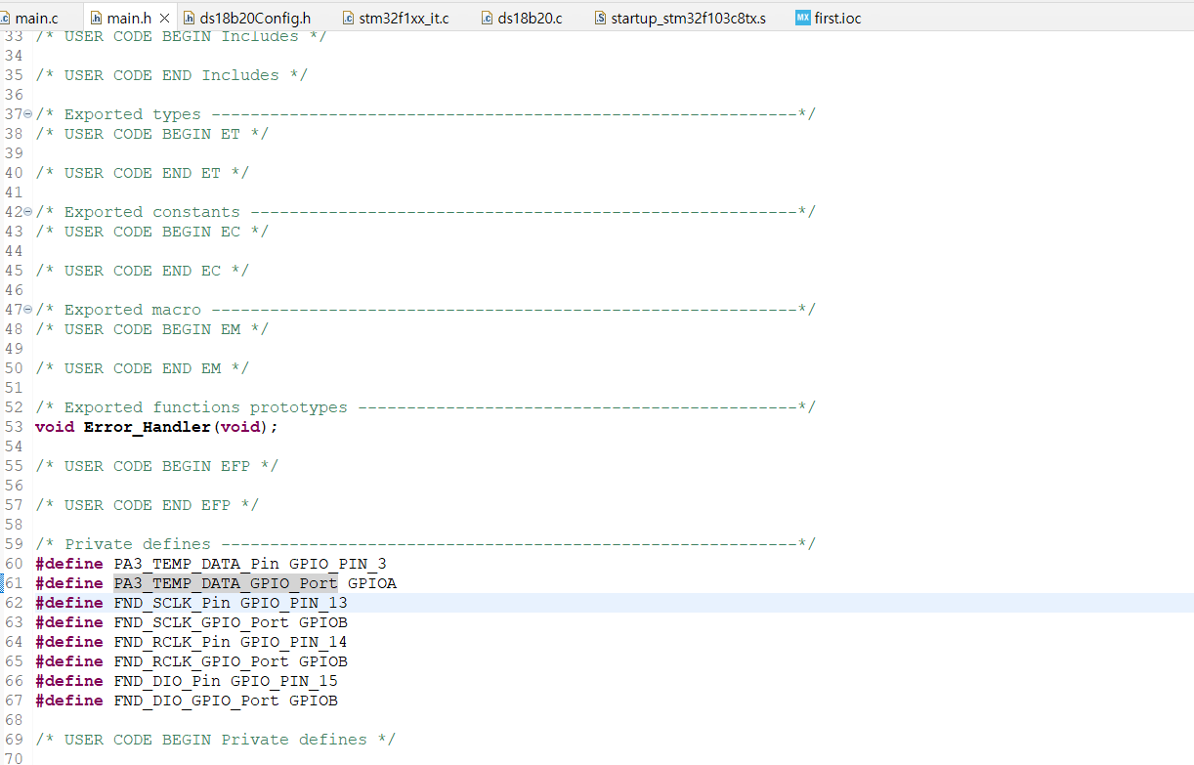Switch to the main.c editor tab
Screen dimensions: 1194x765
(x=35, y=18)
